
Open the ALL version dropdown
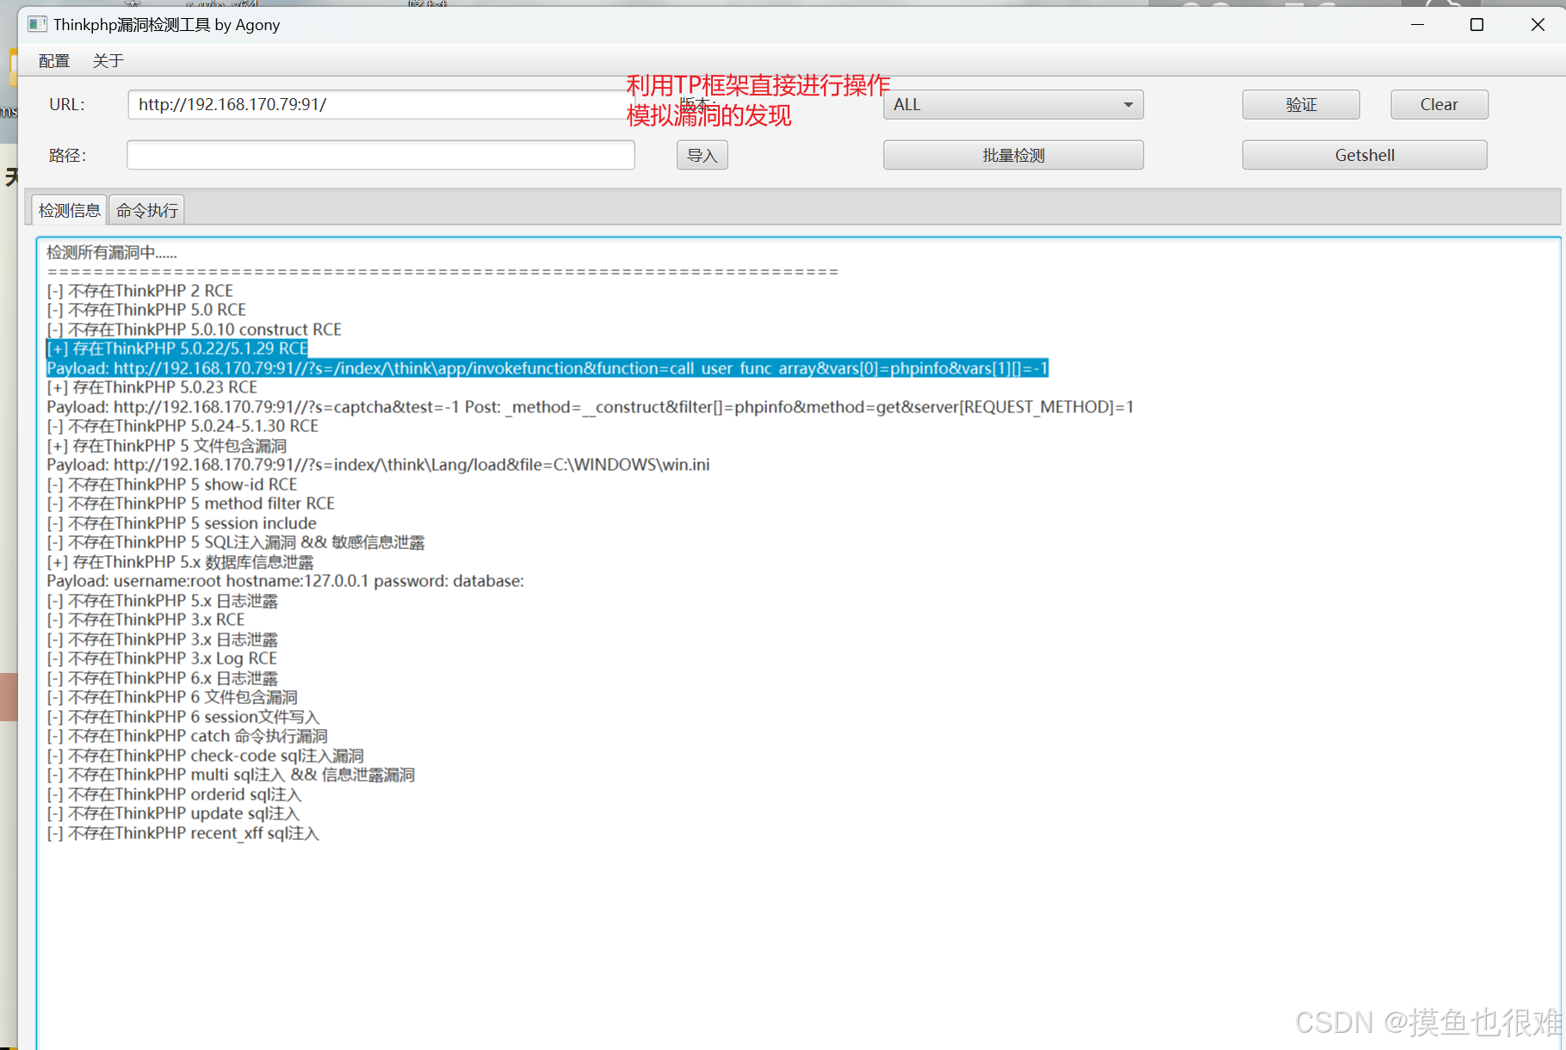tap(1013, 105)
